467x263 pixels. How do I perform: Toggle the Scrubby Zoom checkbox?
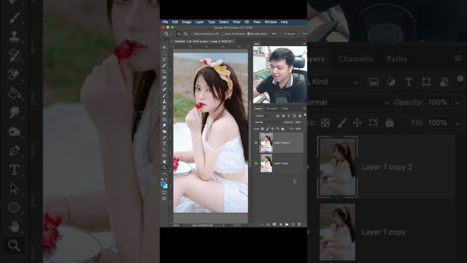pos(249,34)
